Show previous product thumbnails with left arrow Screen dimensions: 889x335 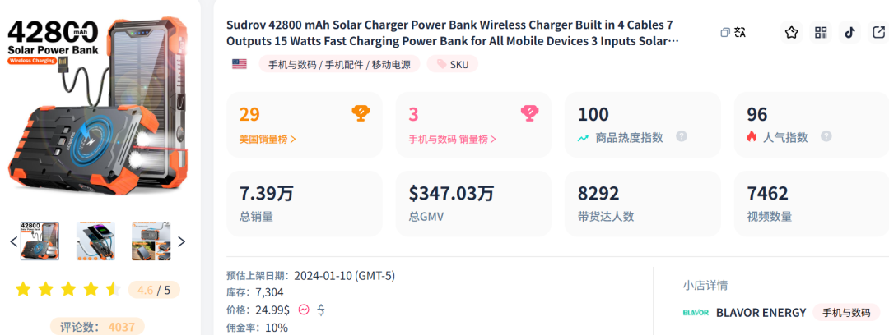pyautogui.click(x=14, y=241)
